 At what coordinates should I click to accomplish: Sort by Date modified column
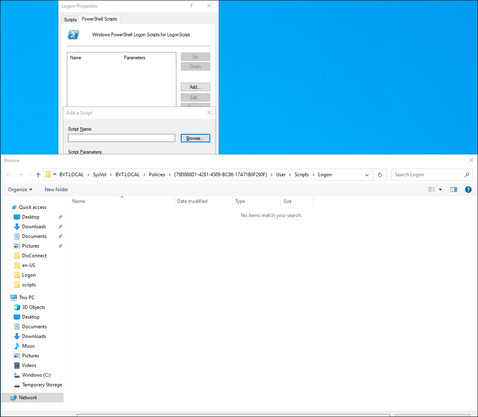(203, 201)
